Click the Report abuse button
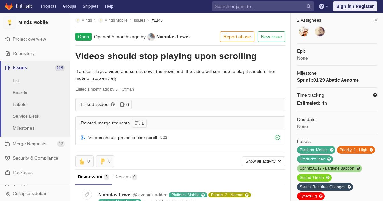383x201 pixels. 237,37
